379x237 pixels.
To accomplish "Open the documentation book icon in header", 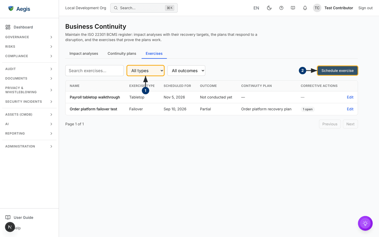I will point(293,8).
